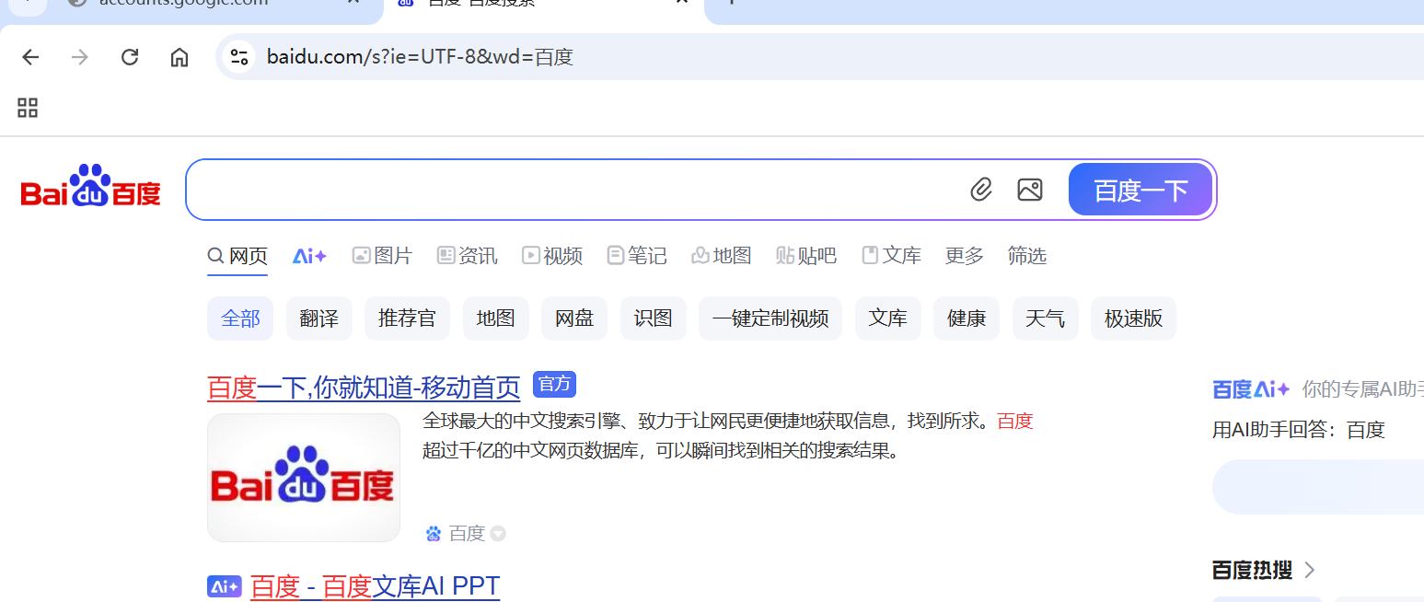The height and width of the screenshot is (602, 1424).
Task: Open the 百度AI+ assistant logo in sidebar
Action: (x=1252, y=389)
